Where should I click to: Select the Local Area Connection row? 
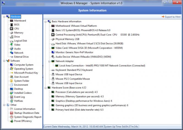(102, 66)
